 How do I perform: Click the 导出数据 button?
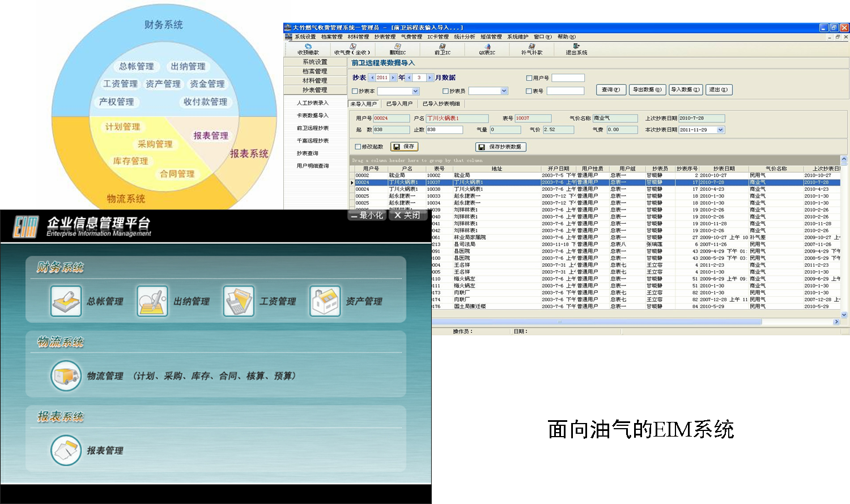647,89
